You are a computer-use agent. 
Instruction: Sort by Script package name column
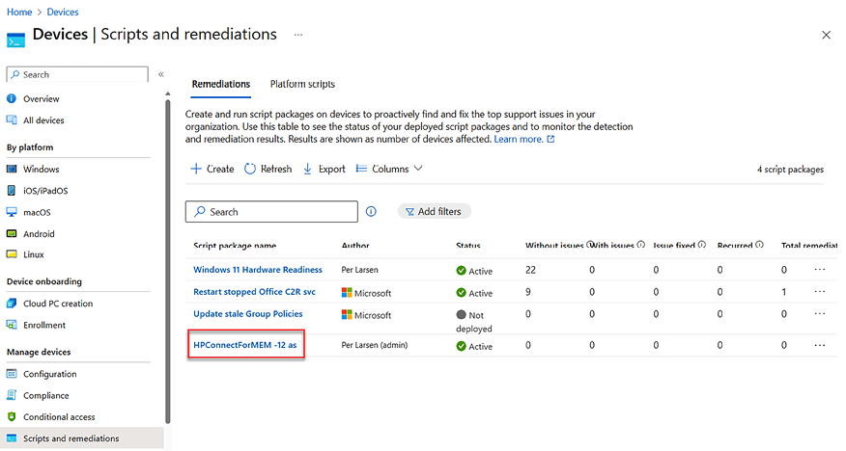coord(235,246)
